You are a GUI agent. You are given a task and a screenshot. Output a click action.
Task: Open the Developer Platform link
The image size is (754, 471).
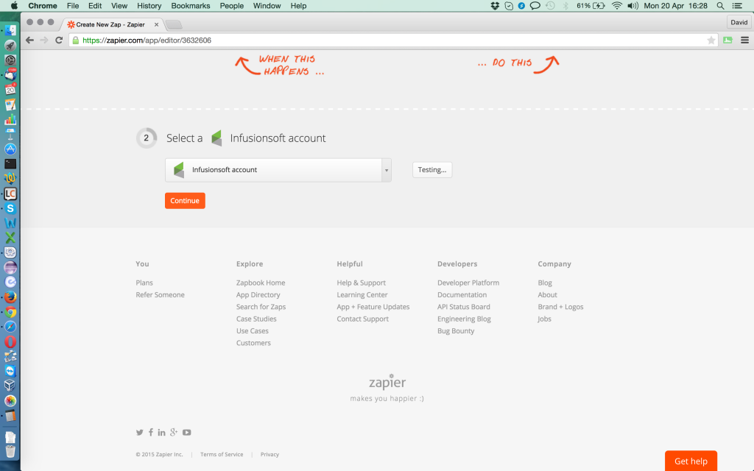pyautogui.click(x=468, y=283)
